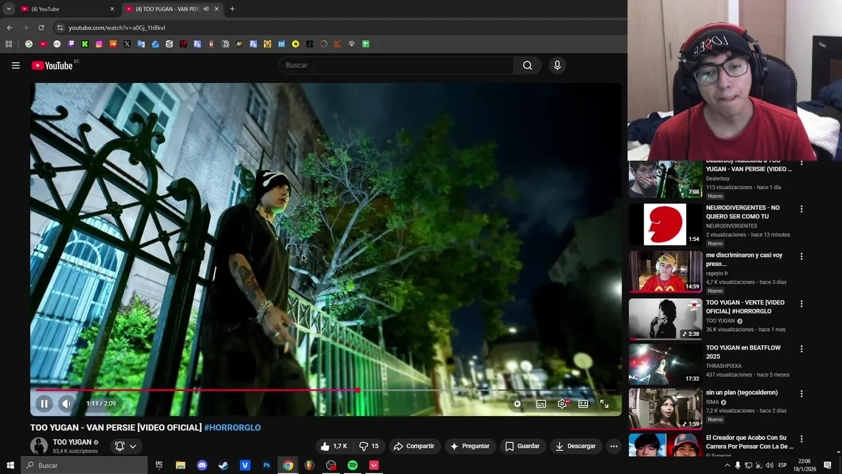This screenshot has width=842, height=474.
Task: Dislike the video with thumbs down
Action: (369, 446)
